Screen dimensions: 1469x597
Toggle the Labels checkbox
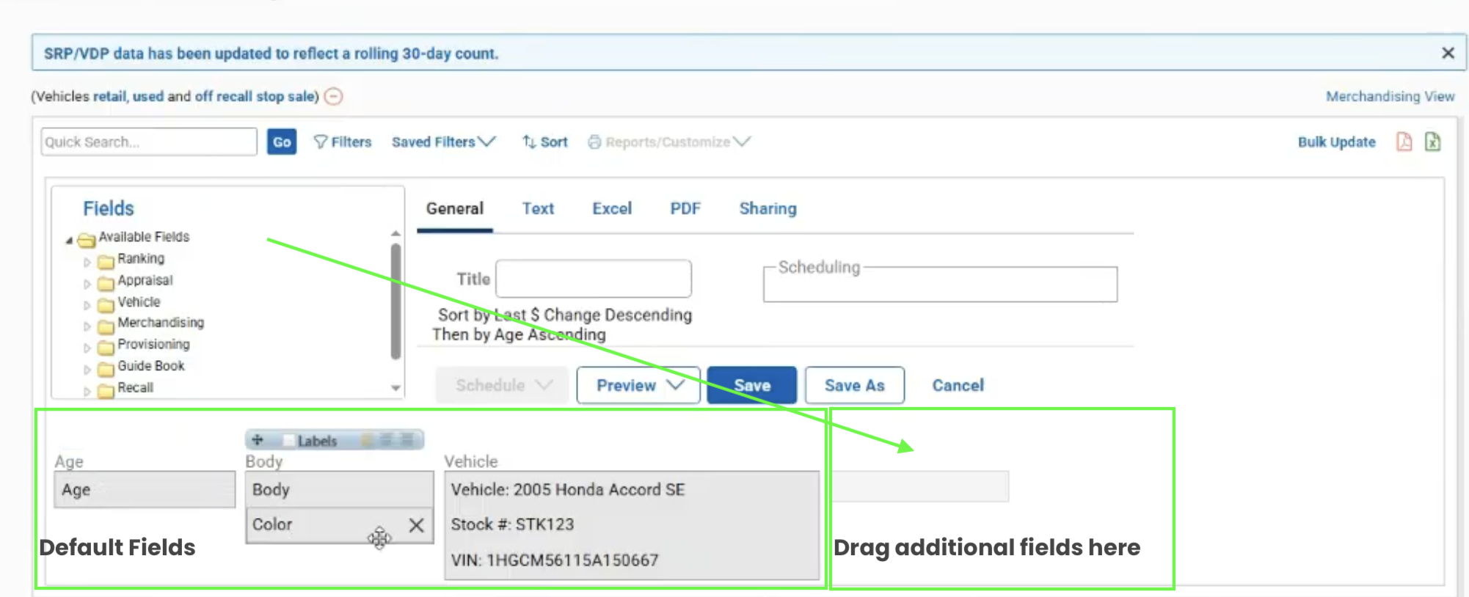click(x=289, y=441)
